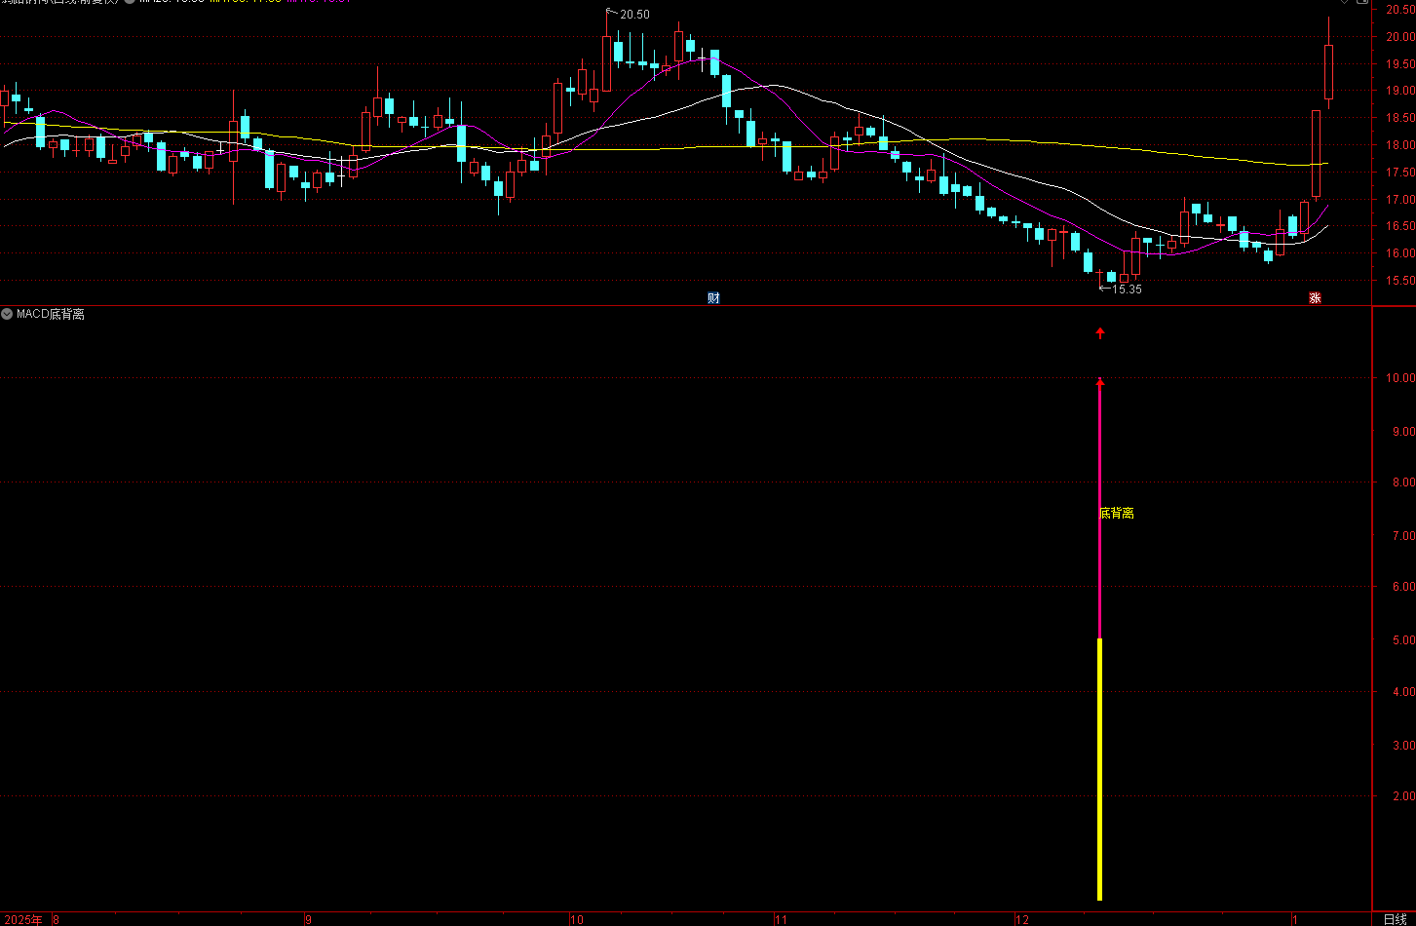Open the 日线 period selector
The width and height of the screenshot is (1416, 926).
tap(1396, 919)
